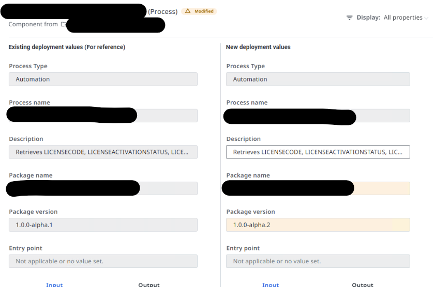
Task: Click the new Package version 1.0.0-alpha.2 field
Action: point(318,225)
